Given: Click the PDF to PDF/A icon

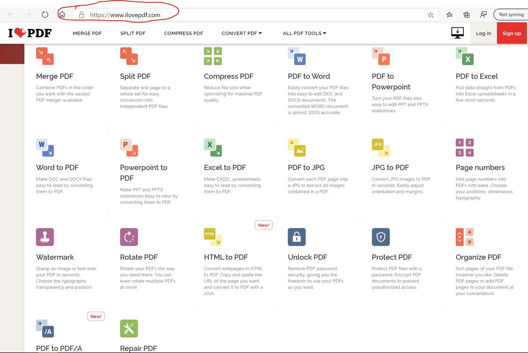Looking at the screenshot, I should 45,328.
